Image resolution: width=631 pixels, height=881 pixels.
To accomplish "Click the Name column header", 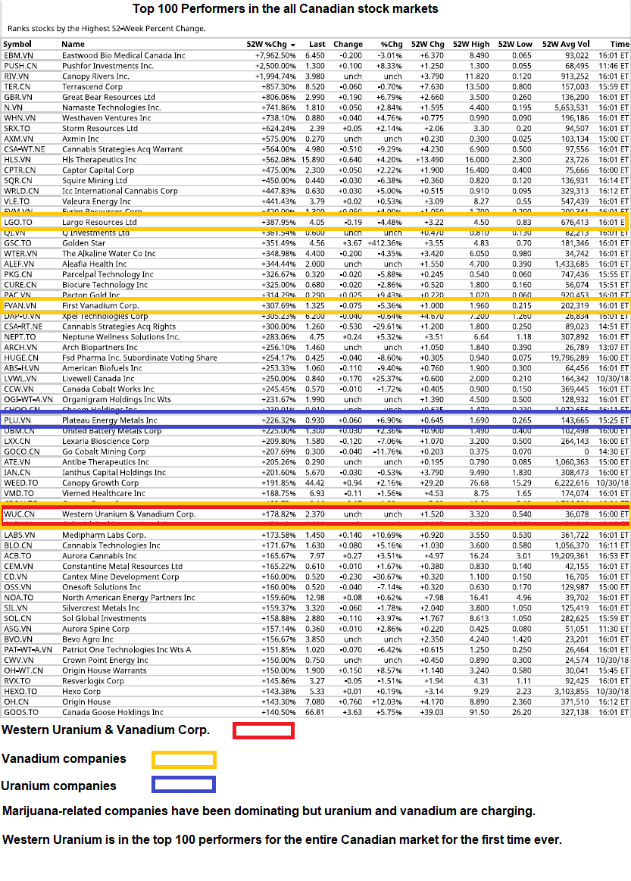I will point(73,44).
